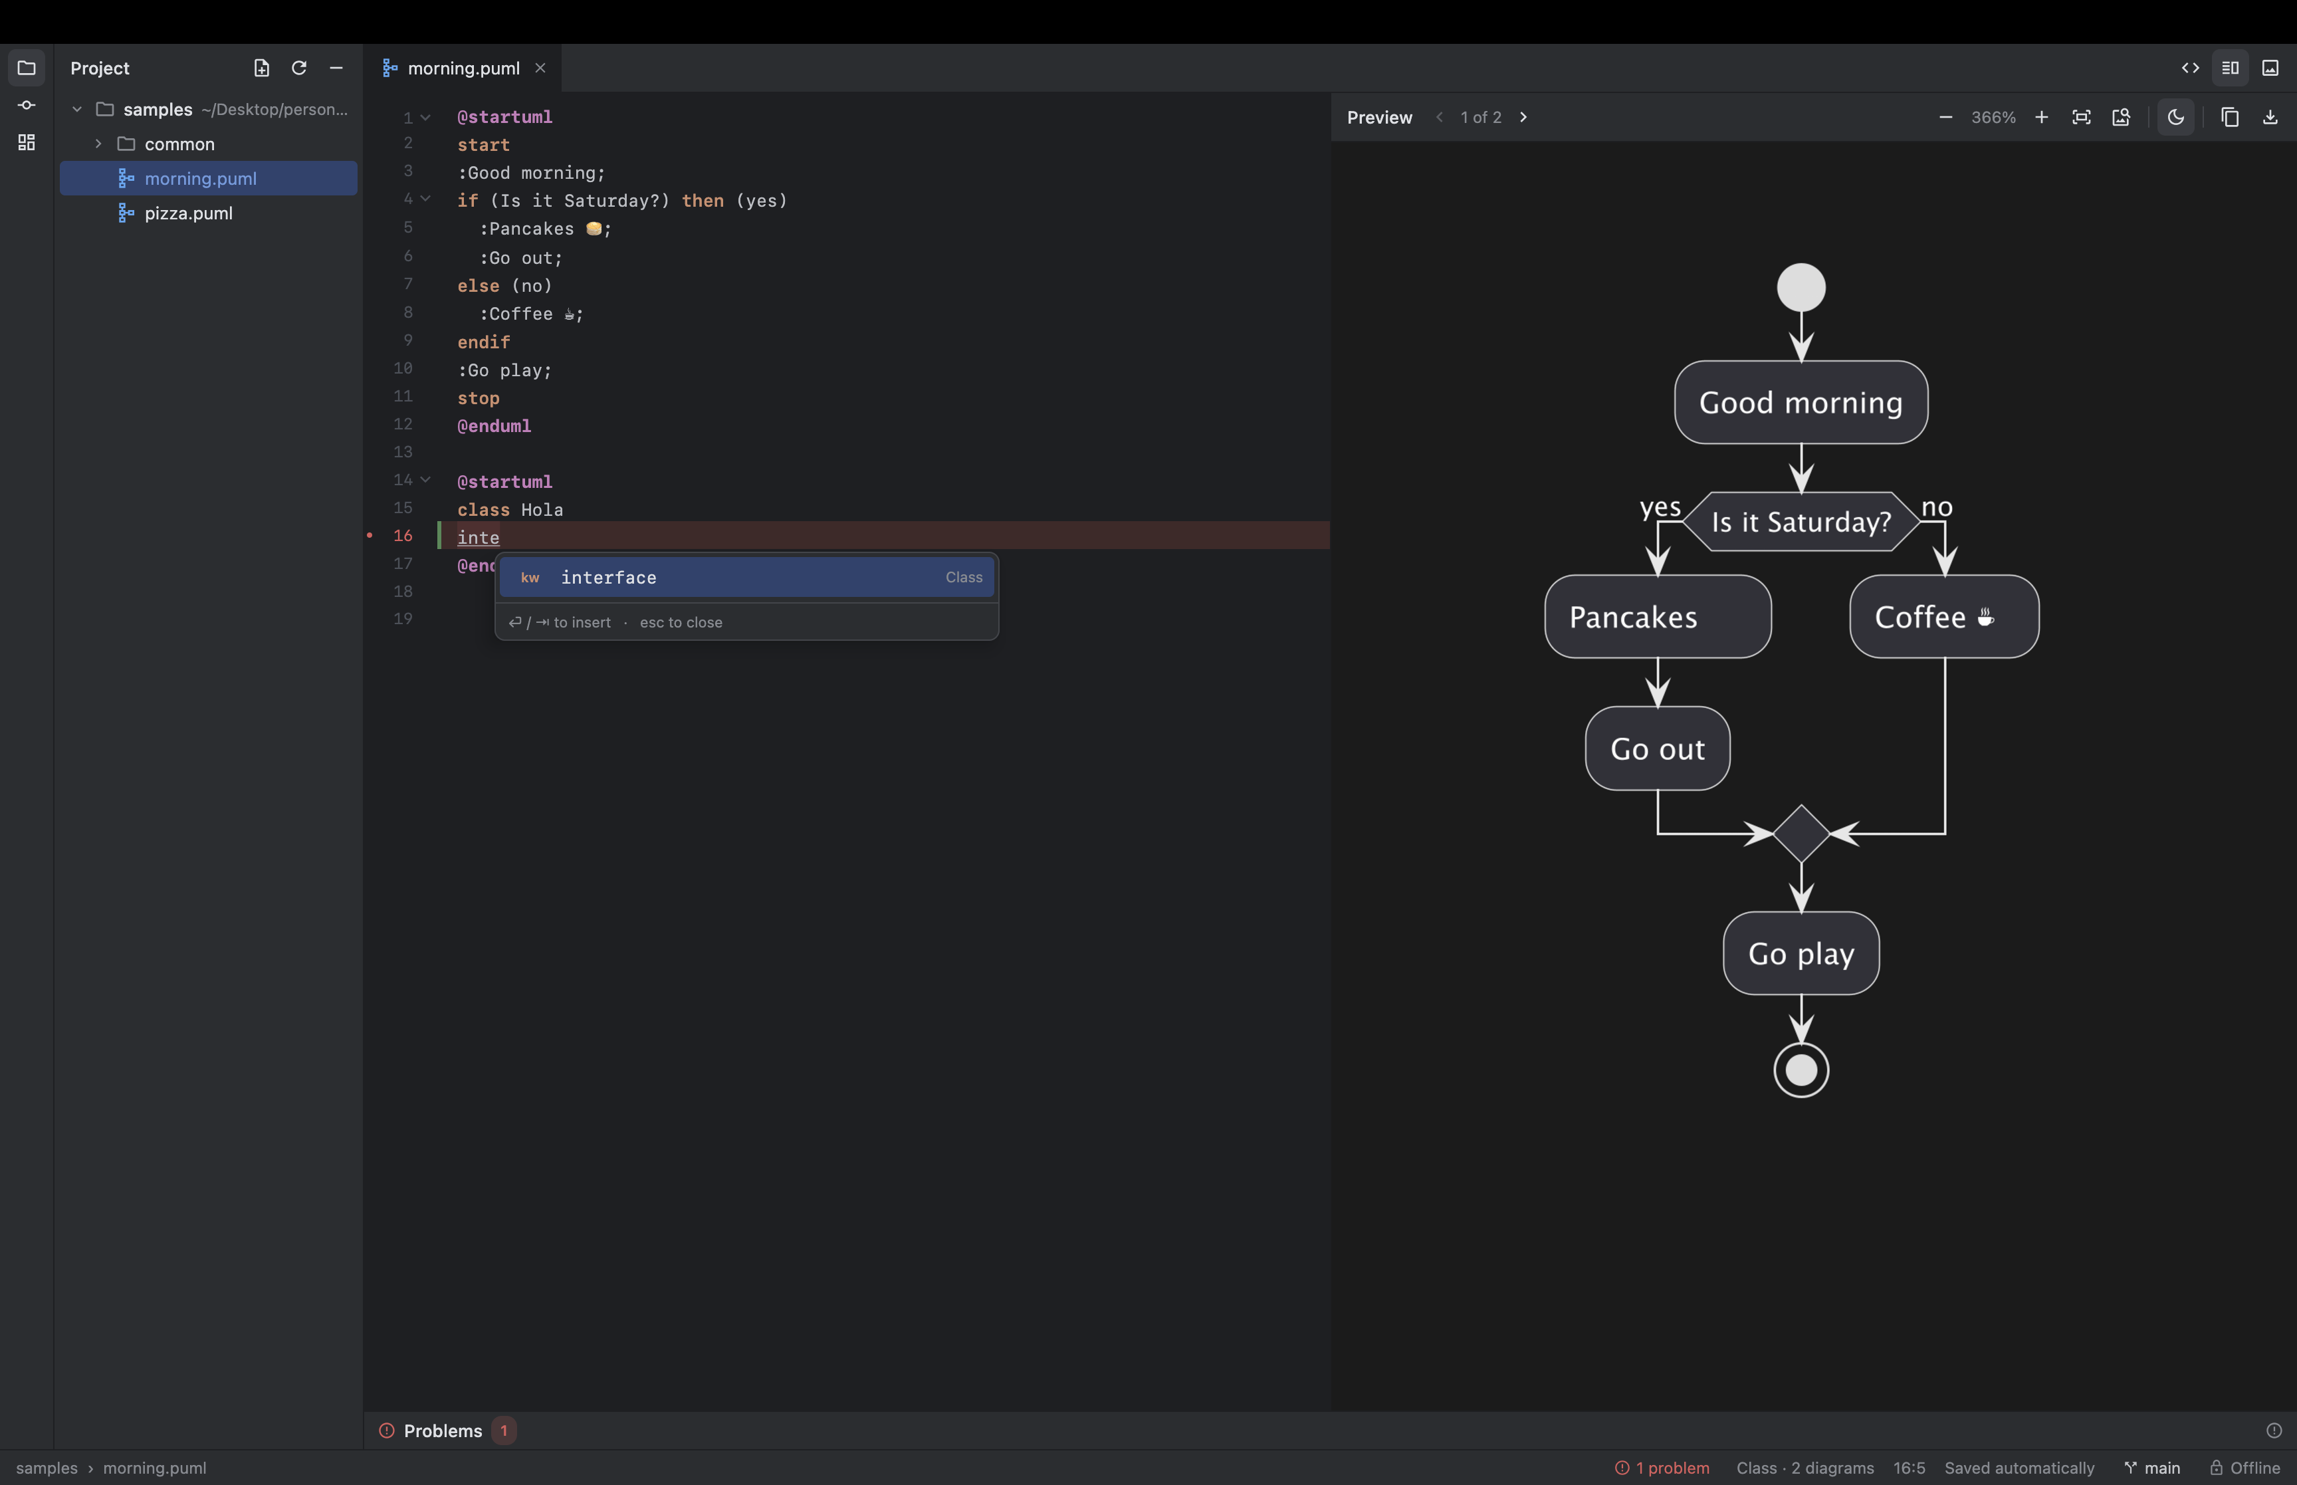Viewport: 2297px width, 1485px height.
Task: Click the info icon in Problems bar
Action: click(2274, 1430)
